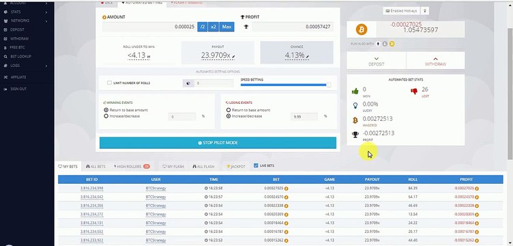Switch to My Bets tab
The width and height of the screenshot is (513, 246).
pyautogui.click(x=68, y=167)
